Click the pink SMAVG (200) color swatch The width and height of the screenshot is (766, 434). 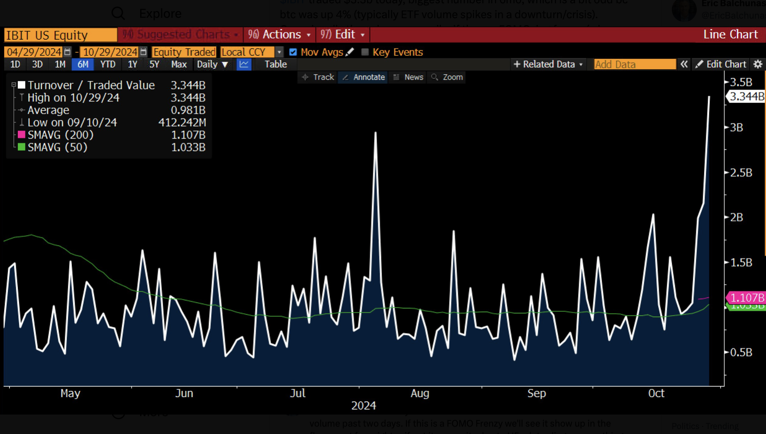pyautogui.click(x=22, y=135)
